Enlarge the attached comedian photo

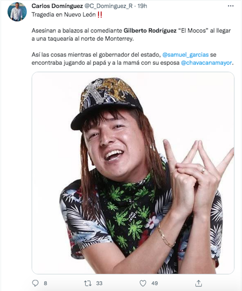(133, 173)
